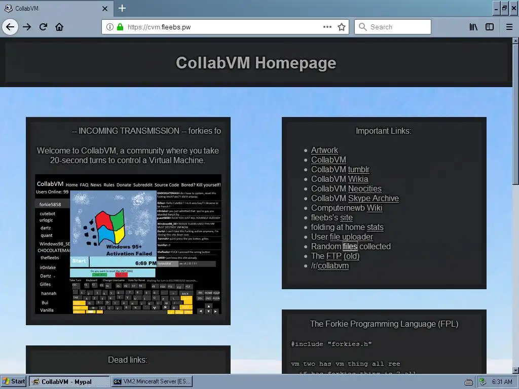Click into the Search box
The height and width of the screenshot is (389, 519).
tap(393, 27)
